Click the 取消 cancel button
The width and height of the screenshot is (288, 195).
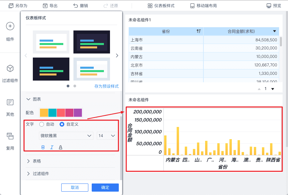[75, 188]
